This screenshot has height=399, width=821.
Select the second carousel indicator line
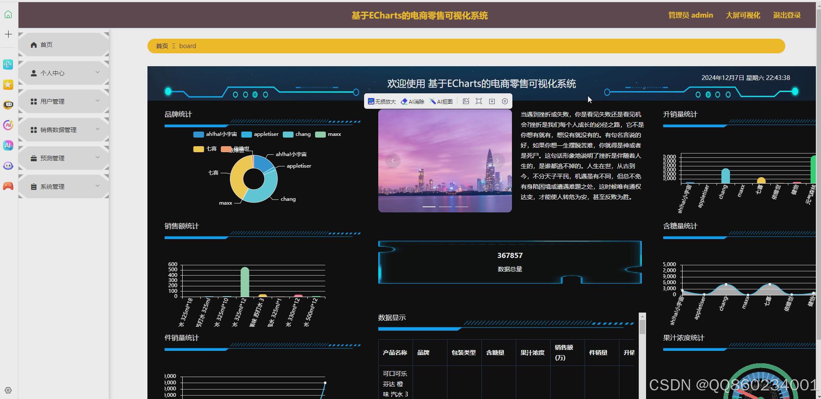click(445, 207)
